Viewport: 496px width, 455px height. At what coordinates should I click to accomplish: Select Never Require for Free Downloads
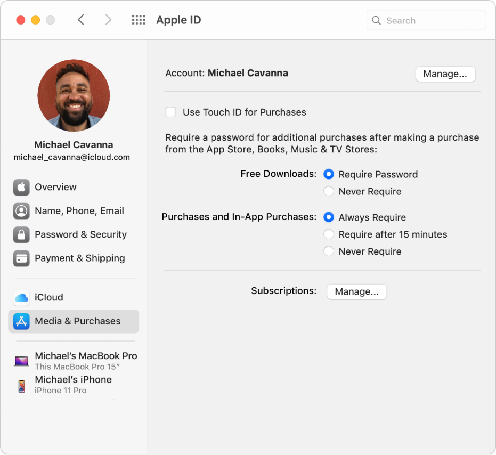tap(329, 191)
